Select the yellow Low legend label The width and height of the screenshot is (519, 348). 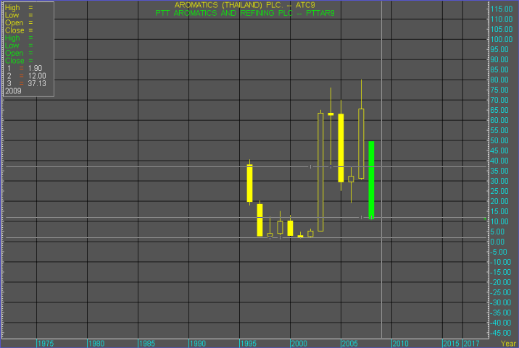[x=12, y=15]
